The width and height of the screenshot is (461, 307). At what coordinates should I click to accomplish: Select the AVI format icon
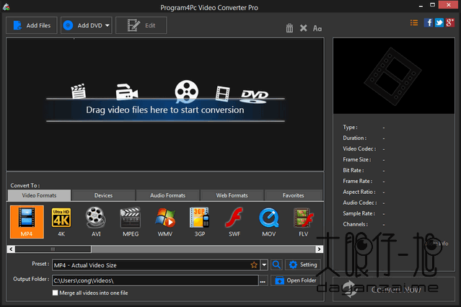pyautogui.click(x=96, y=222)
